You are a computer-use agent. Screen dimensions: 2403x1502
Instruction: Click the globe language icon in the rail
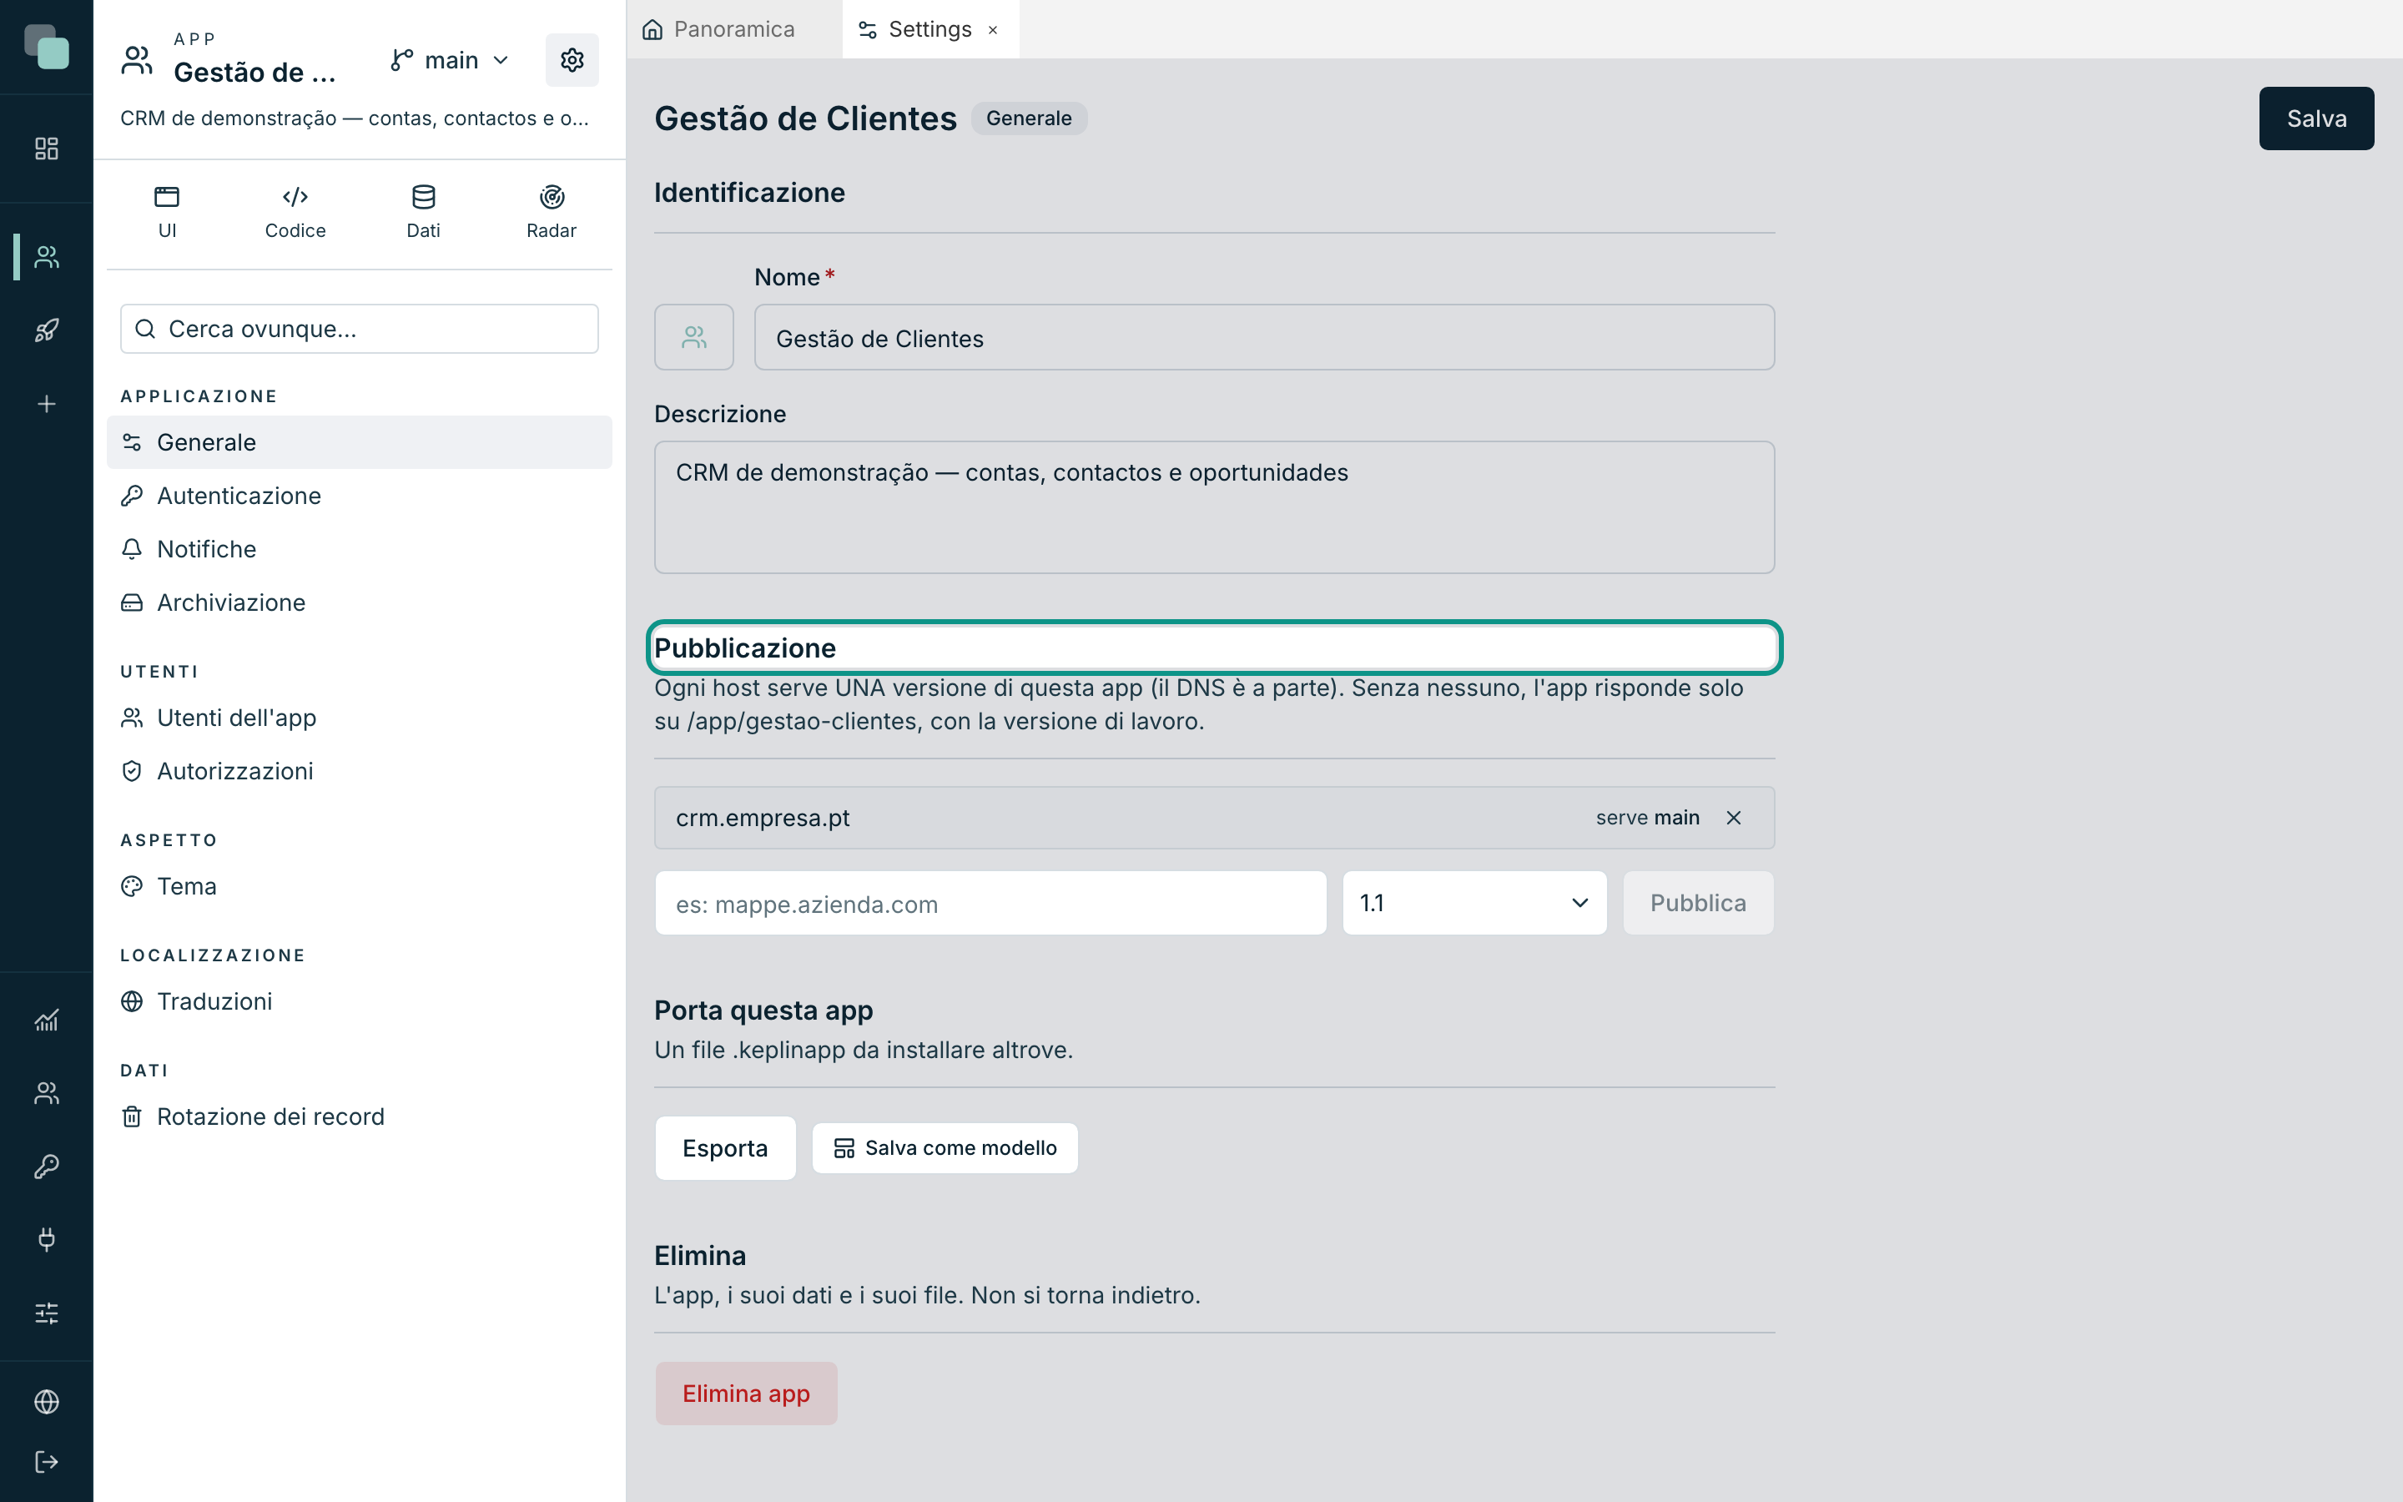pyautogui.click(x=47, y=1402)
